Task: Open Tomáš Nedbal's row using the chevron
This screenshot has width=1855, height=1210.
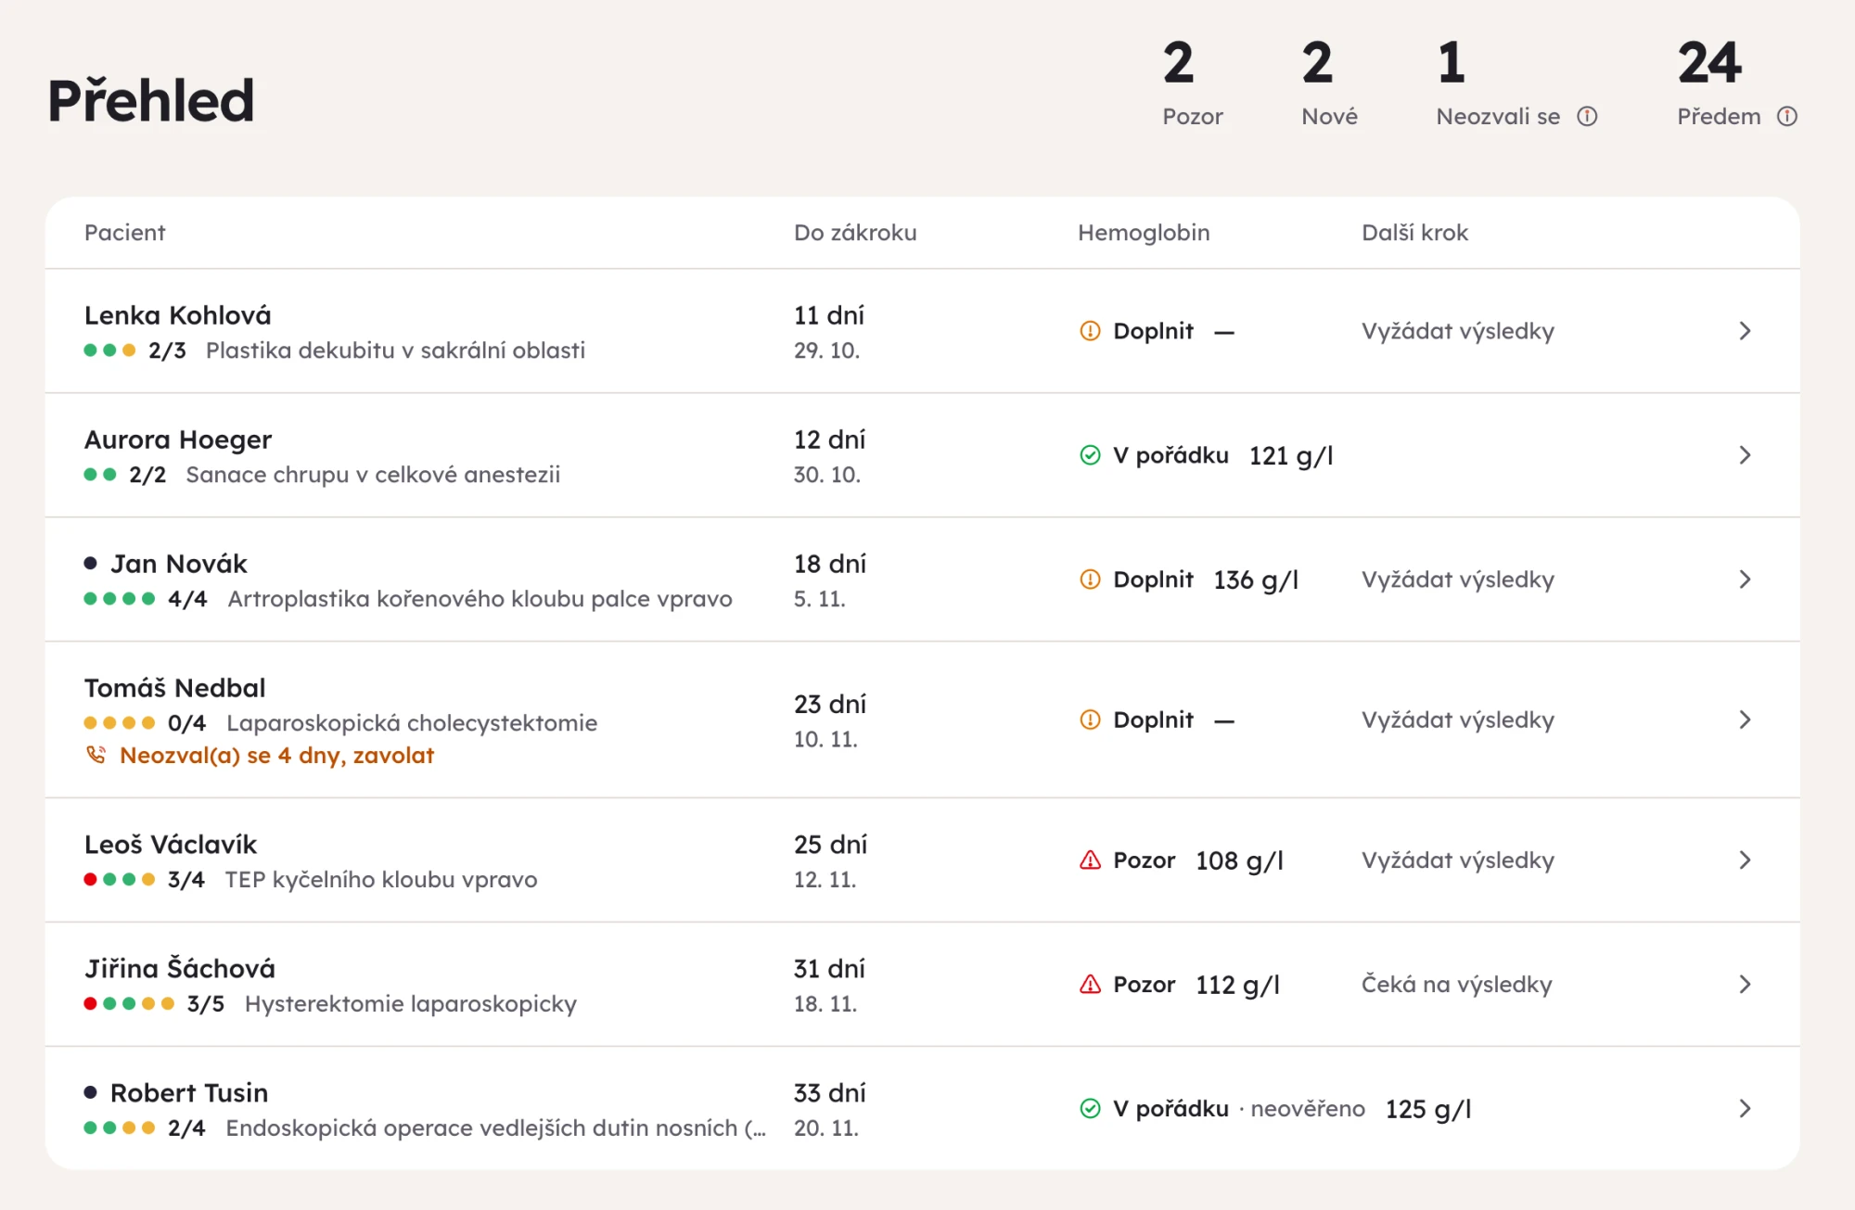Action: pos(1745,720)
